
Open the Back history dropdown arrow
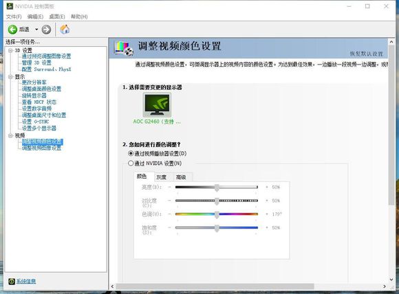(x=36, y=30)
